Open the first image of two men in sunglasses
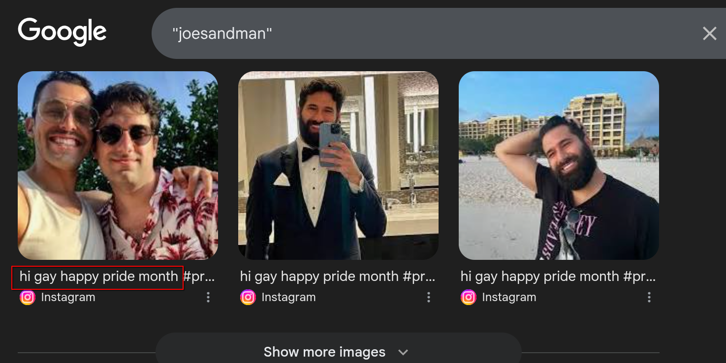 (118, 166)
